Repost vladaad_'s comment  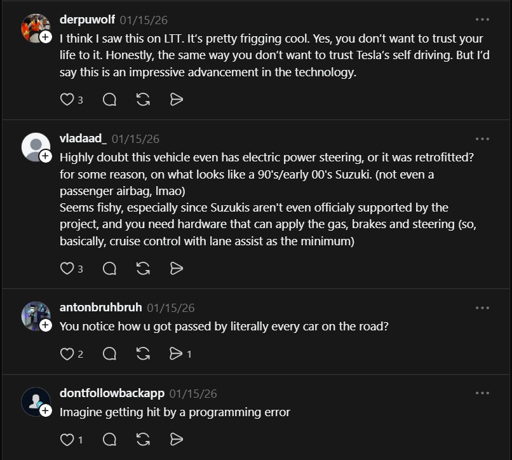[x=143, y=268]
